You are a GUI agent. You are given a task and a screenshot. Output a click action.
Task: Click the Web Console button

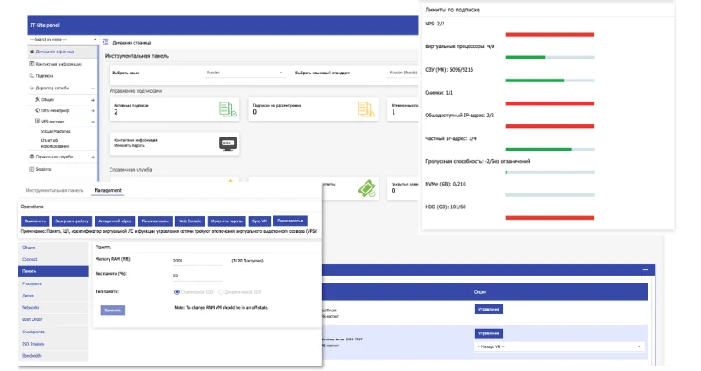[190, 221]
